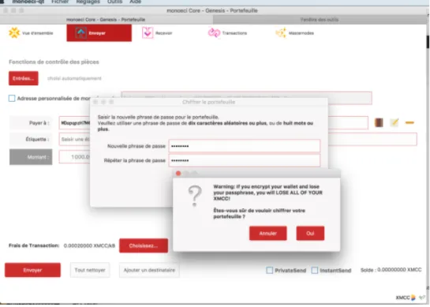Screen dimensions: 430x307
Task: Select the Envoyer send tab
Action: [x=99, y=33]
